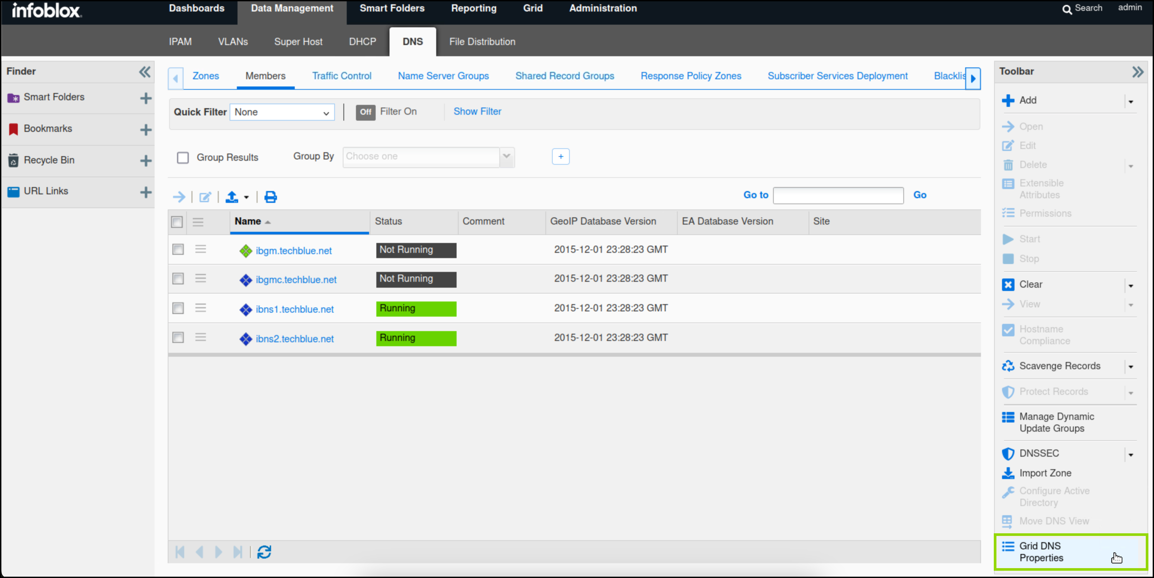Expand the Add button dropdown arrow
The width and height of the screenshot is (1154, 578).
point(1130,102)
